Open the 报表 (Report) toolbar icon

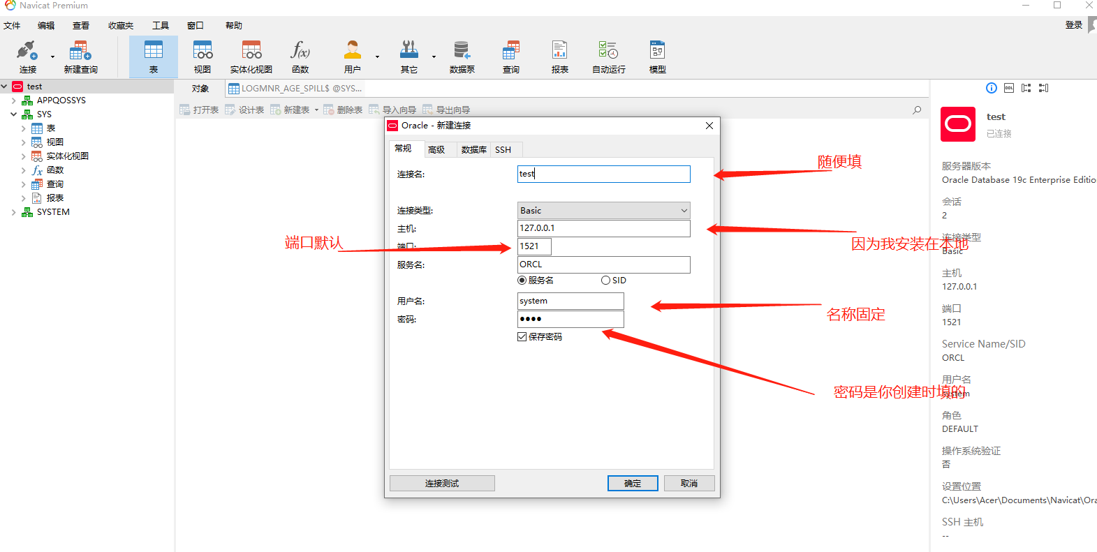point(560,57)
